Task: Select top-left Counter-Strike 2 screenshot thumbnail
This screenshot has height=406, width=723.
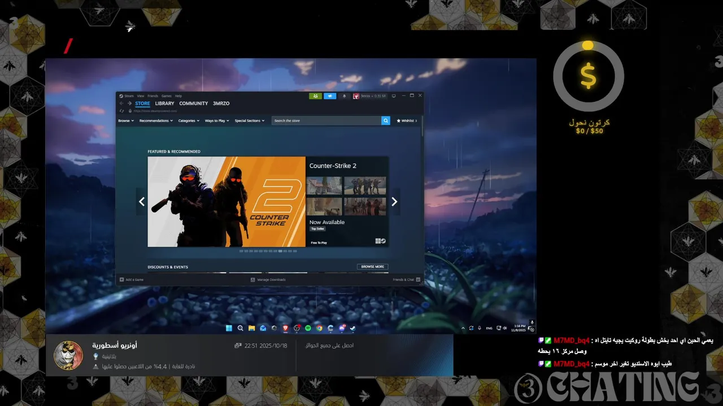Action: pos(324,186)
